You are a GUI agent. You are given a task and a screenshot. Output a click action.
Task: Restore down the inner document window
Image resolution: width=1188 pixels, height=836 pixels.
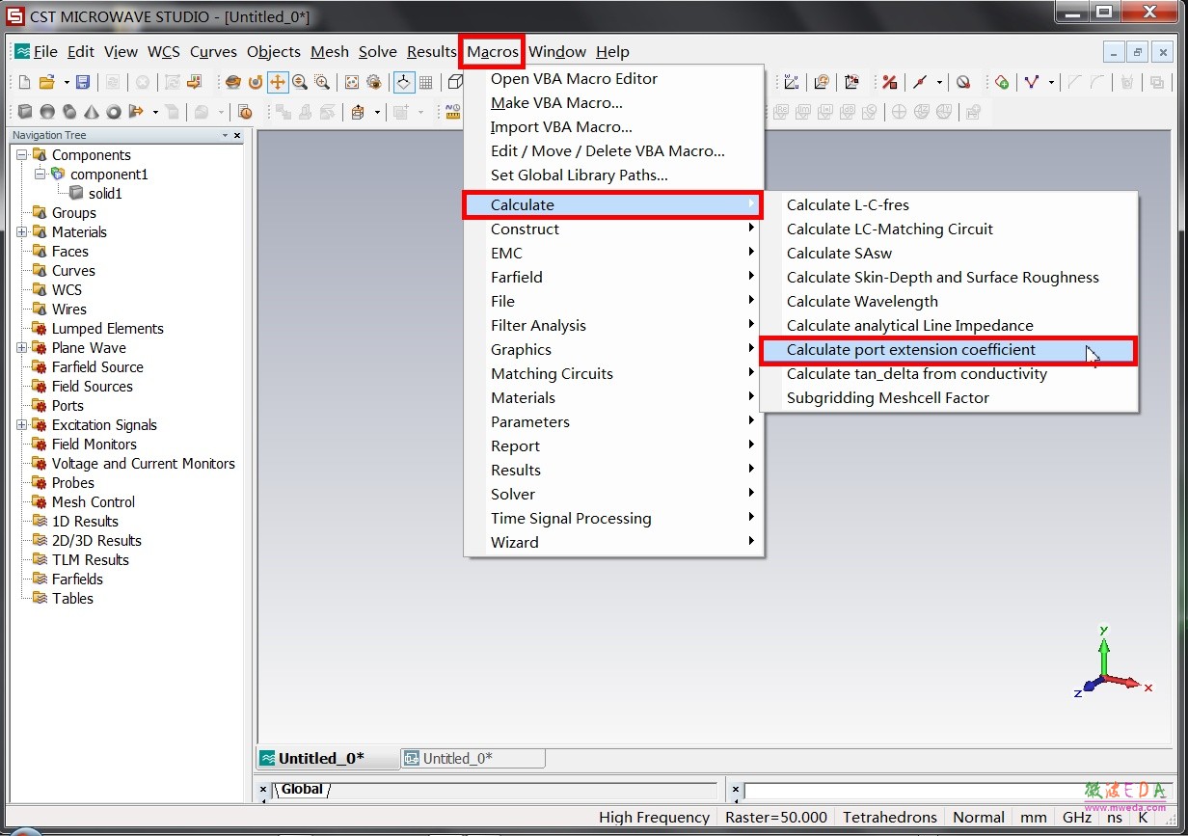pos(1137,52)
